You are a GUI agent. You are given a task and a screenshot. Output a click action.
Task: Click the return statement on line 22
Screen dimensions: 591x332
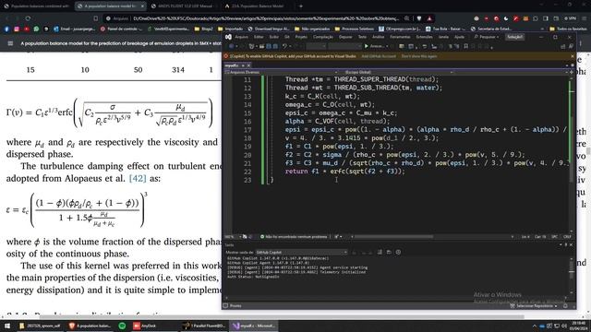(x=344, y=172)
